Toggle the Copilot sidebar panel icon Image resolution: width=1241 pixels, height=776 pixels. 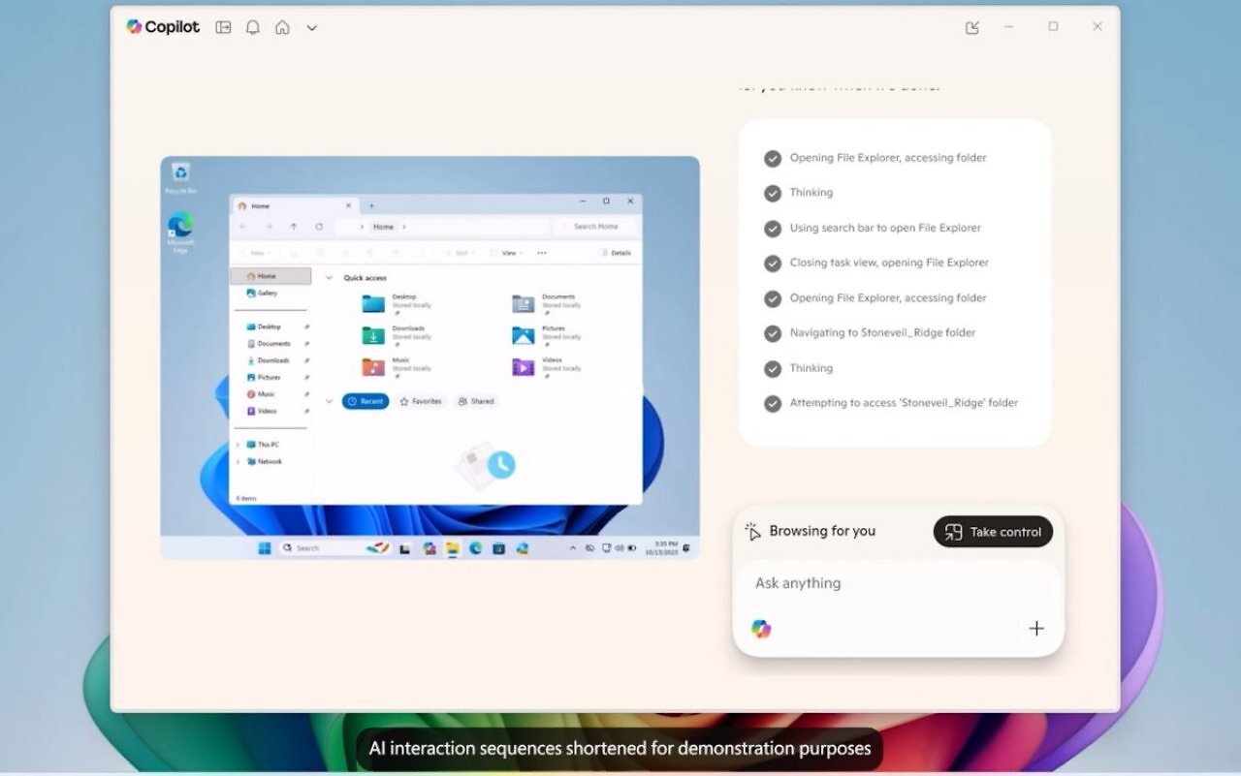(223, 27)
